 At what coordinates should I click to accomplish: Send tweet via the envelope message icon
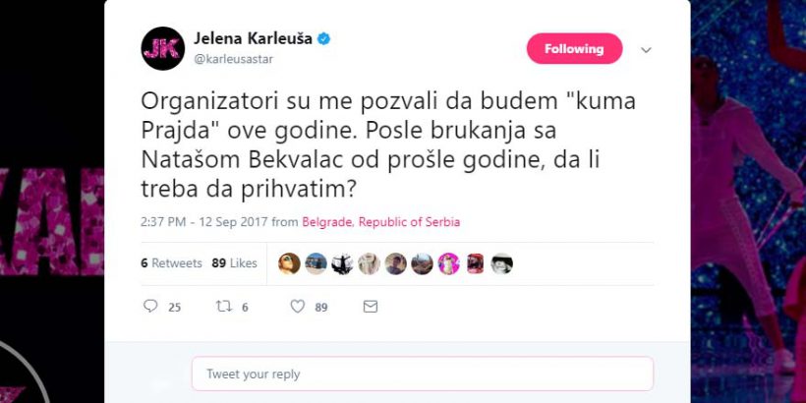coord(371,307)
